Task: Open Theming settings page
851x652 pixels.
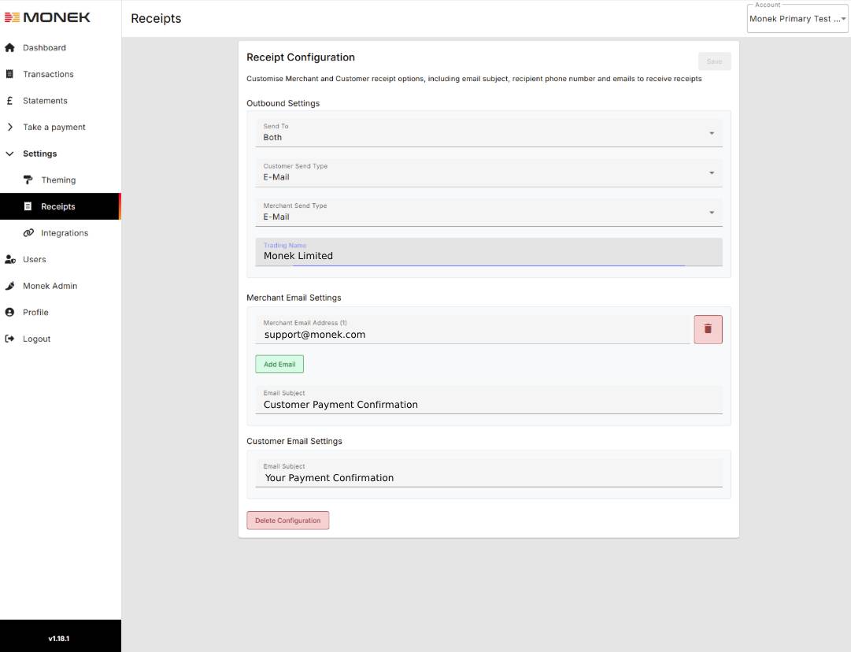Action: point(58,180)
